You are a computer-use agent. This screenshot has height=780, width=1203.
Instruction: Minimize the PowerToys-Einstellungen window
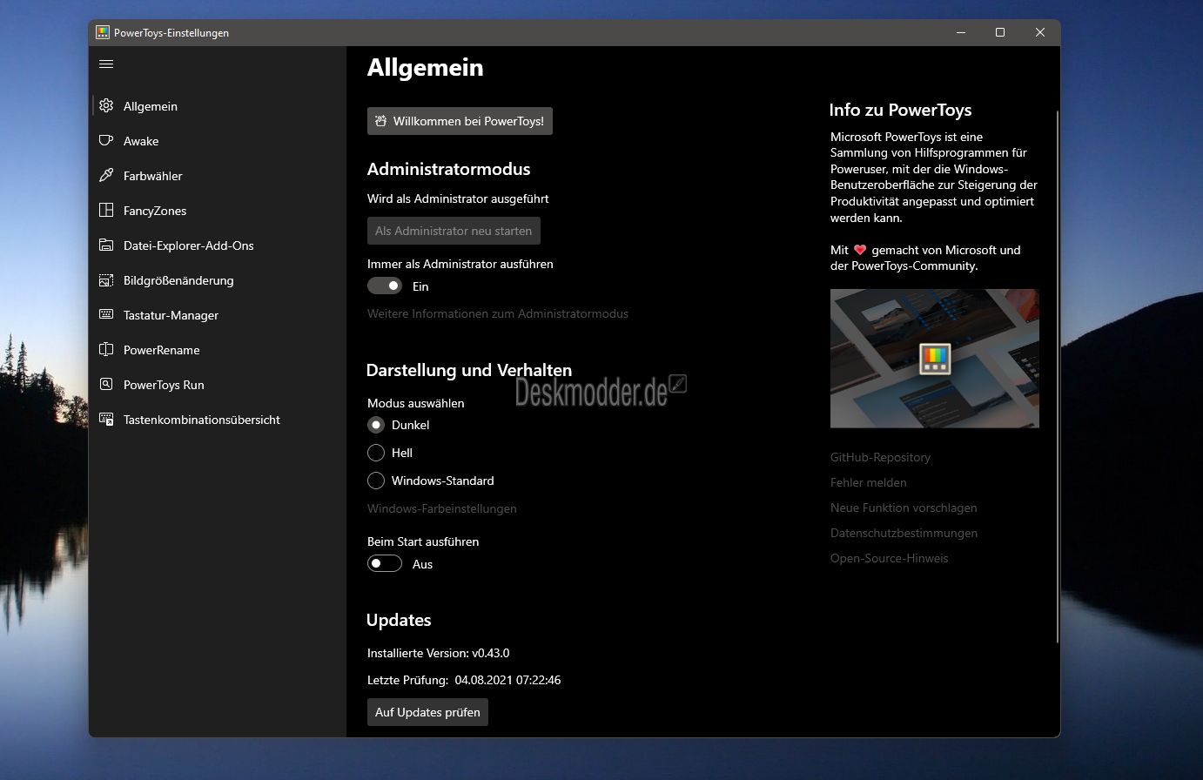961,32
